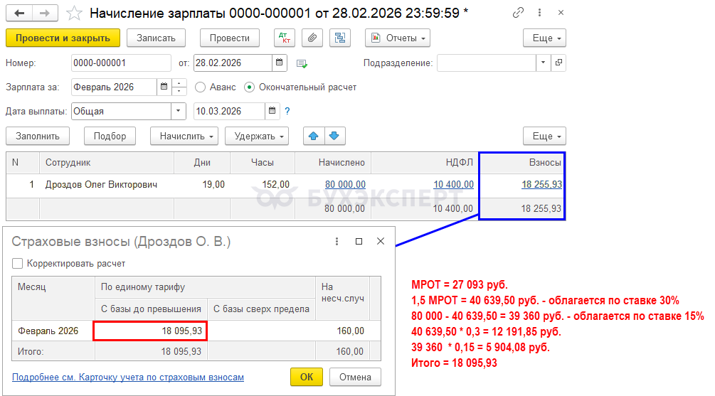Click the Заполнить button
The width and height of the screenshot is (715, 396).
point(38,136)
